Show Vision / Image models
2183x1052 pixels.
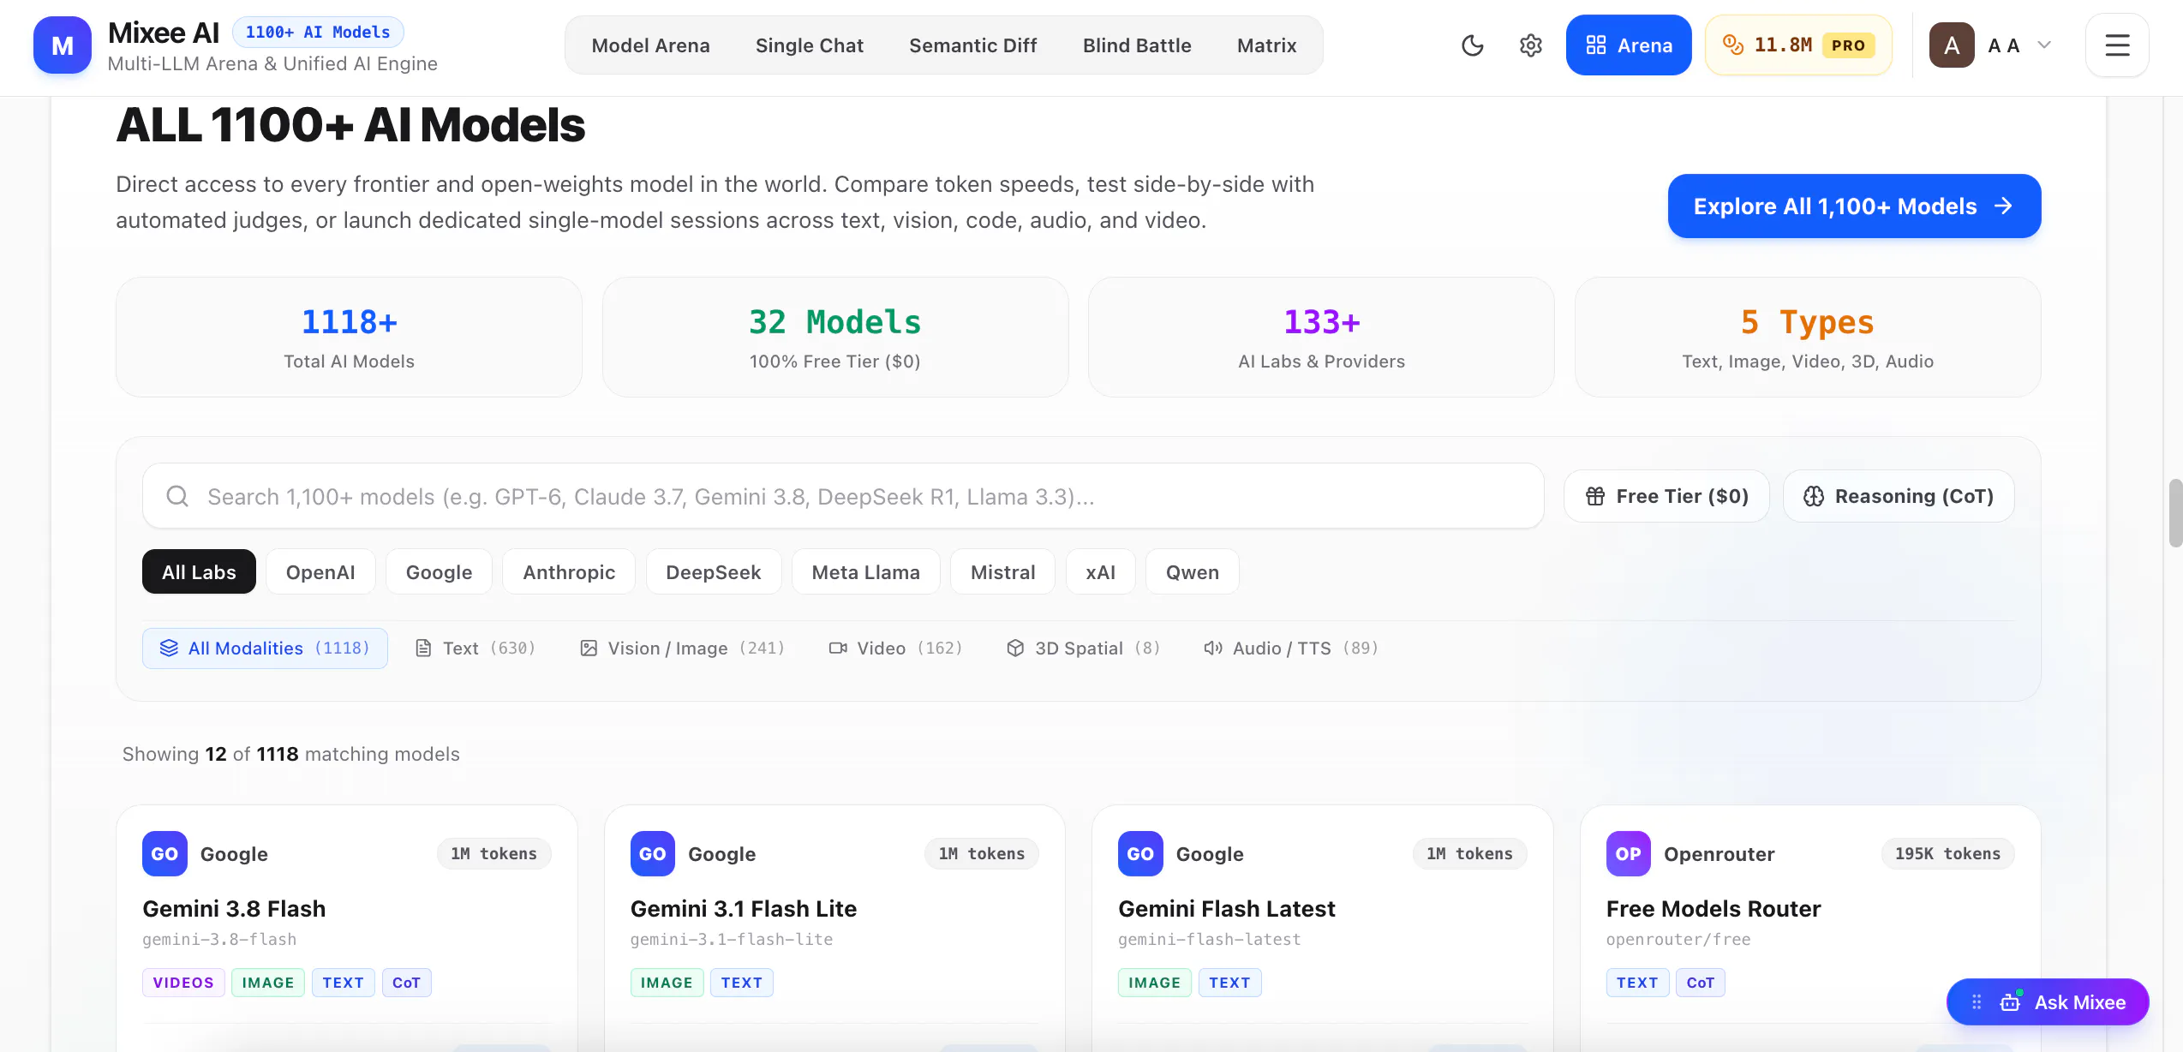coord(682,649)
